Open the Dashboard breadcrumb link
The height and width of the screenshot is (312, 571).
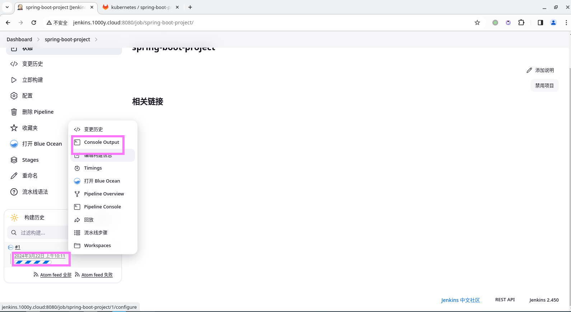click(x=19, y=39)
